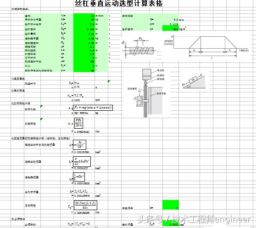
Task: Click the spreadsheet title heading text
Action: [x=119, y=3]
